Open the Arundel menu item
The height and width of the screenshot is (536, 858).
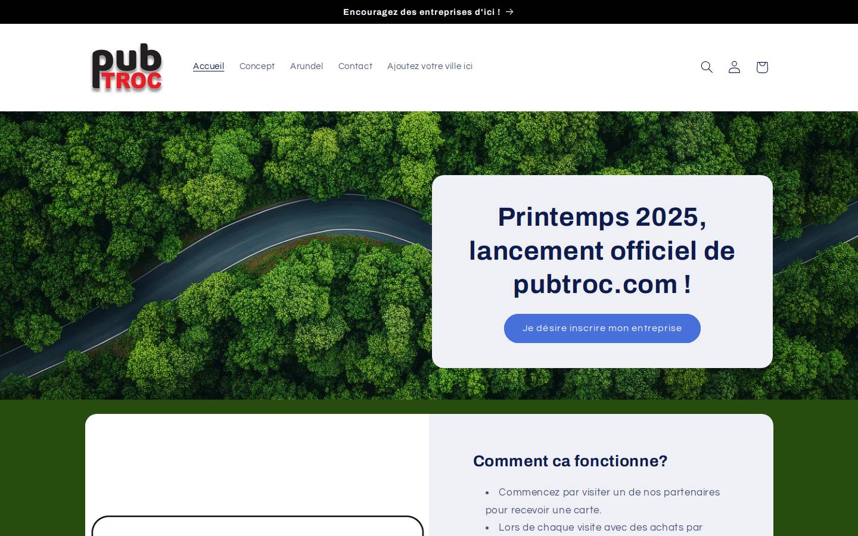pos(306,66)
